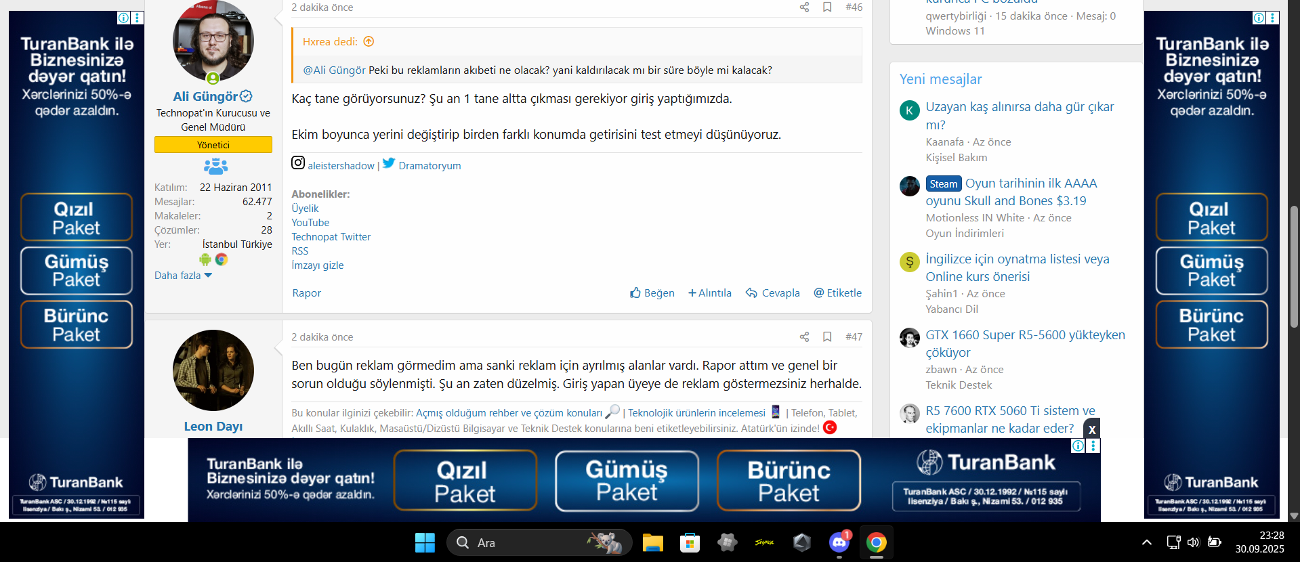Open Leon Dayı's avatar image

pos(213,370)
